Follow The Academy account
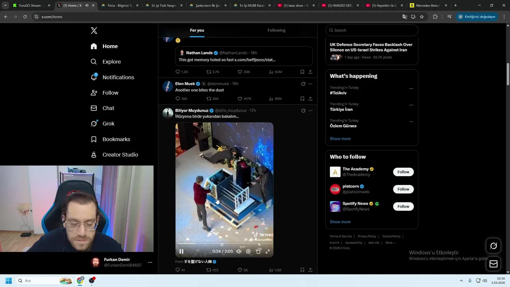The image size is (510, 287). pos(403,172)
